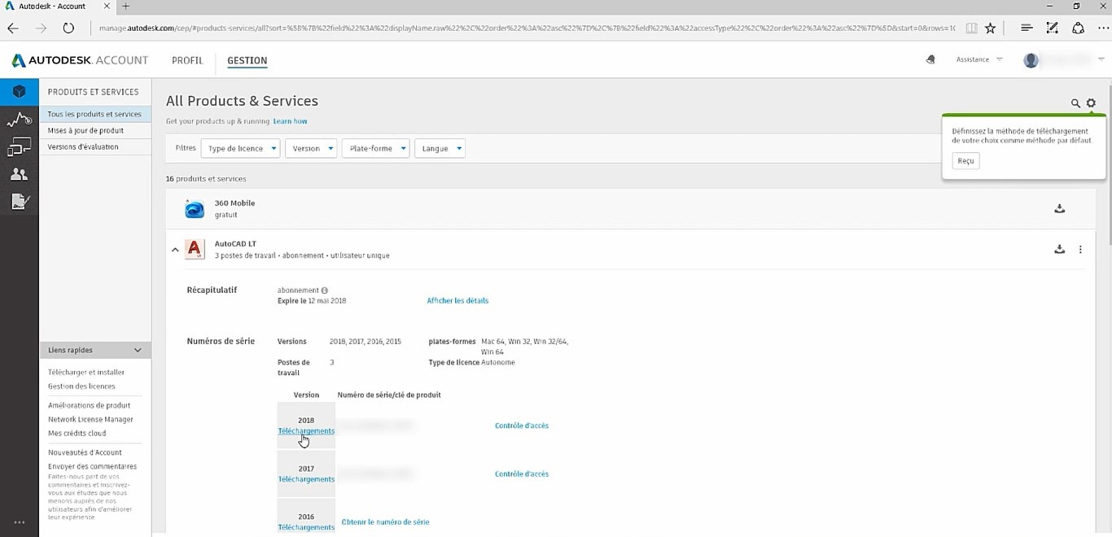This screenshot has height=537, width=1112.
Task: Open the devices icon in left sidebar
Action: coord(20,147)
